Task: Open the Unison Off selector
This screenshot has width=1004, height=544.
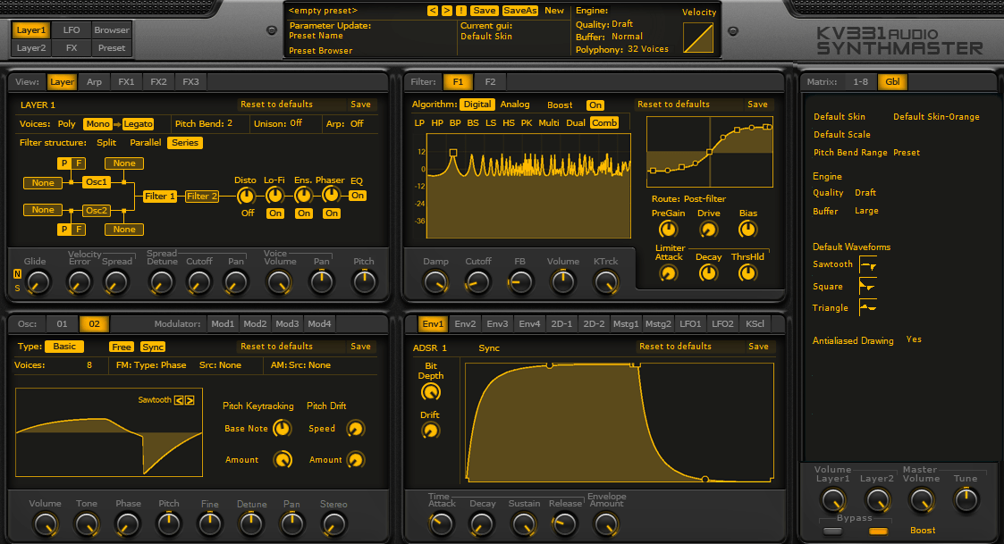Action: tap(296, 123)
